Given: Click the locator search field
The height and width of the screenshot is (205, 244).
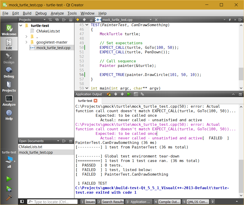Looking at the screenshot, I should [53, 202].
